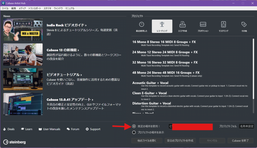Screen dimensions: 257x148
Task: Open the スコア作成 score category
Action: click(182, 26)
